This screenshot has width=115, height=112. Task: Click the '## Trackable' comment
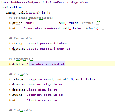pyautogui.click(x=19, y=74)
